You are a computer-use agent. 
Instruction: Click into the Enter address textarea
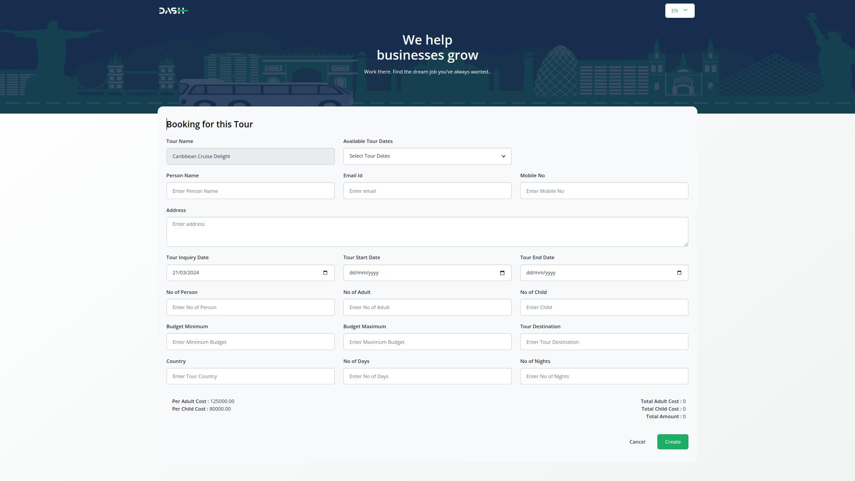427,232
